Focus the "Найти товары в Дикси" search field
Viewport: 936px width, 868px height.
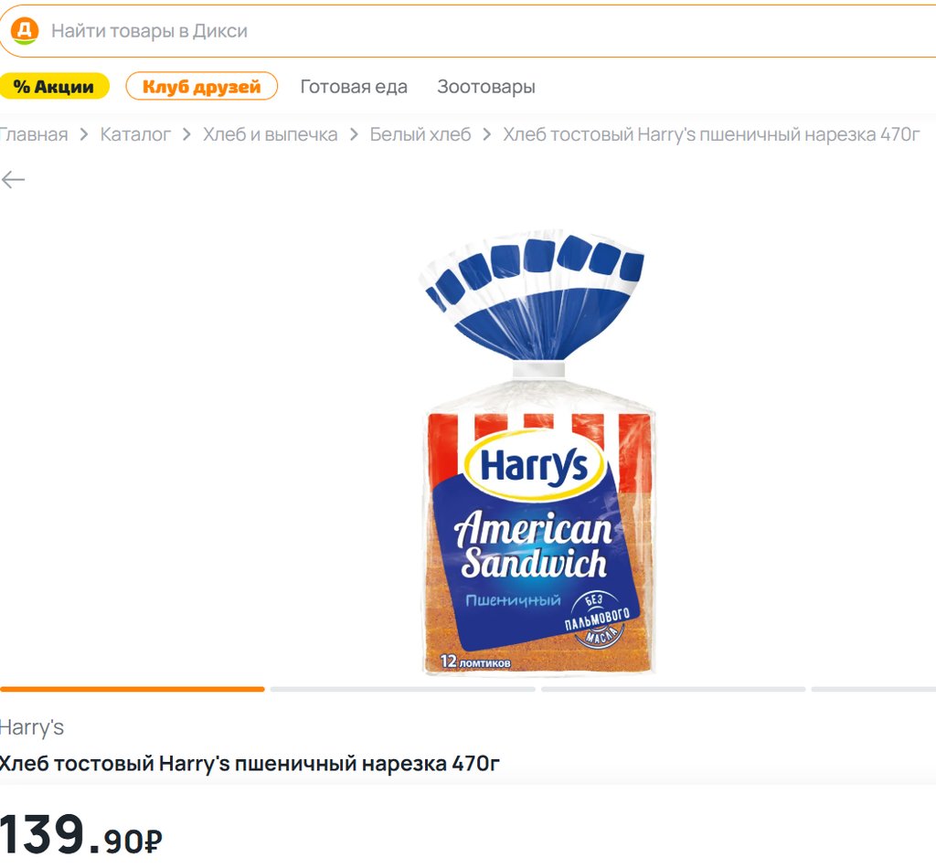[x=457, y=31]
